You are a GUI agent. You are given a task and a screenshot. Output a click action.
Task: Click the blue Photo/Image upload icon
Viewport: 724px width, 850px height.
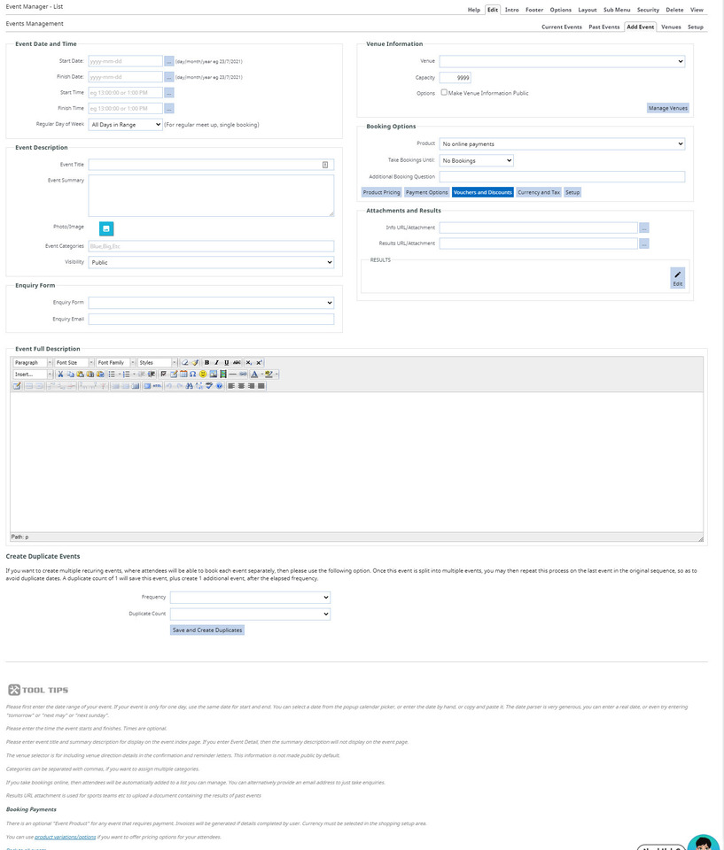pos(105,228)
